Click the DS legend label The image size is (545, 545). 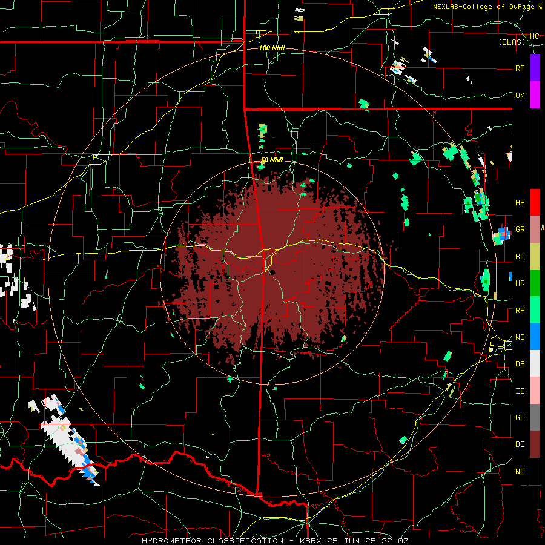[x=520, y=364]
